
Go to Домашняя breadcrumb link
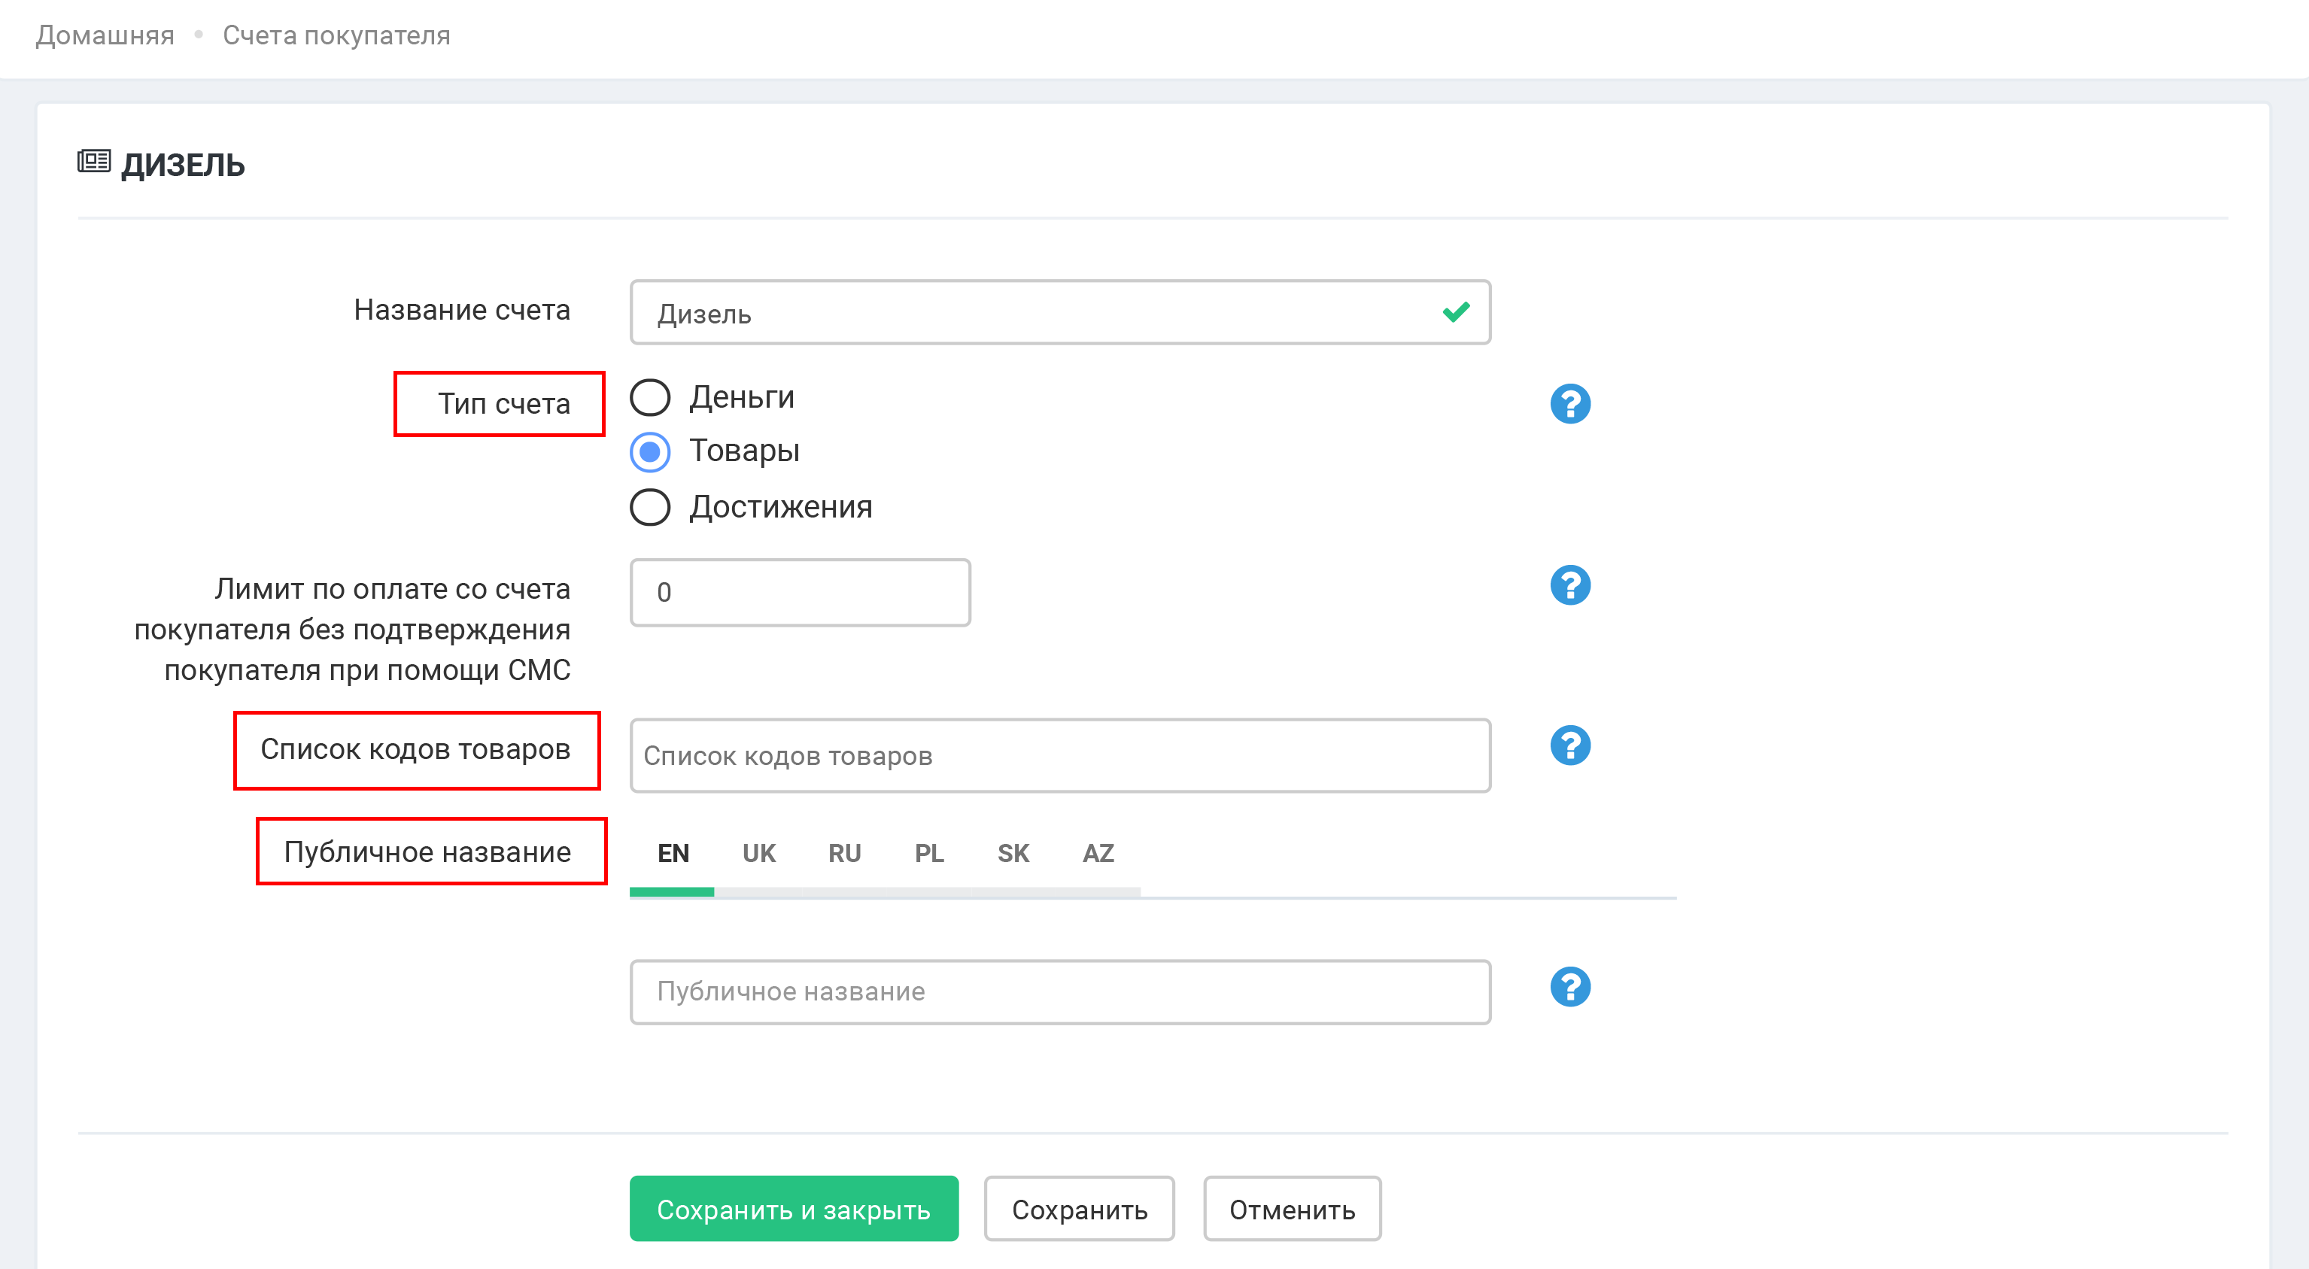[x=105, y=36]
